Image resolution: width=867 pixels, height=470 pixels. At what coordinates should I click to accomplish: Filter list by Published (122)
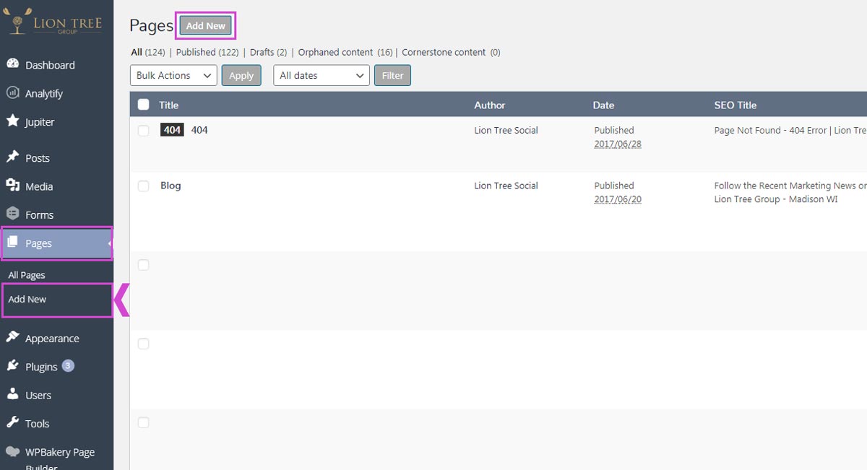(x=207, y=52)
